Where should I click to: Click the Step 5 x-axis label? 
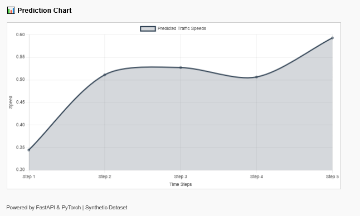[x=332, y=176]
